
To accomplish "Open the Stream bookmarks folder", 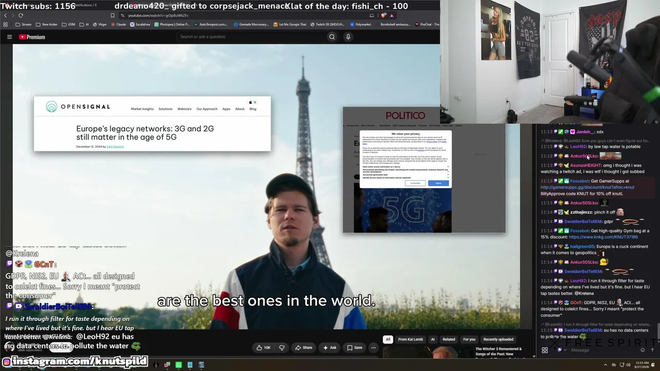I will tap(24, 24).
